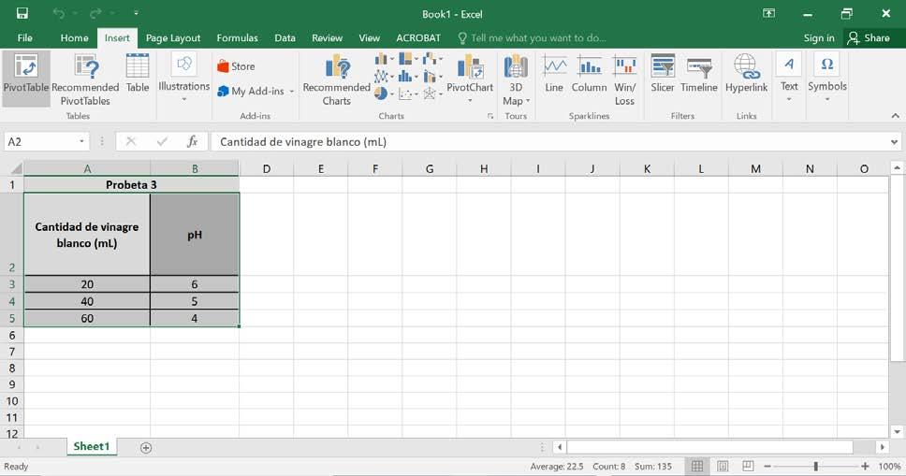Switch to Page Break Preview view
The height and width of the screenshot is (476, 906).
(748, 466)
